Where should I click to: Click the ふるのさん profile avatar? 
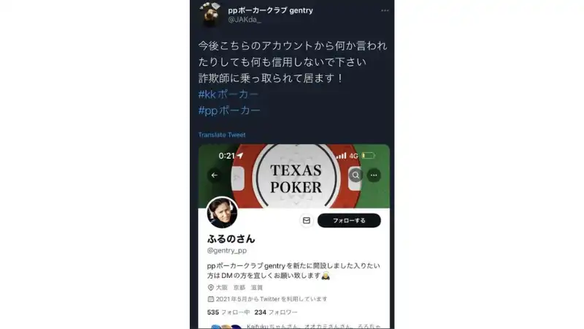(222, 212)
